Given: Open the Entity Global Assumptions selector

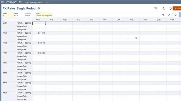Looking at the screenshot, I should [x=44, y=15].
